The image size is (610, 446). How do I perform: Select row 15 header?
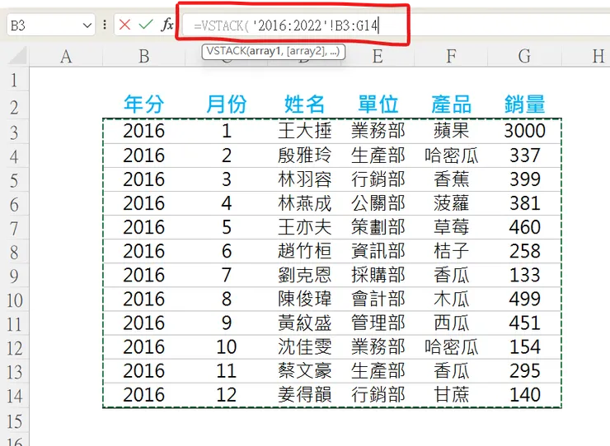point(14,421)
